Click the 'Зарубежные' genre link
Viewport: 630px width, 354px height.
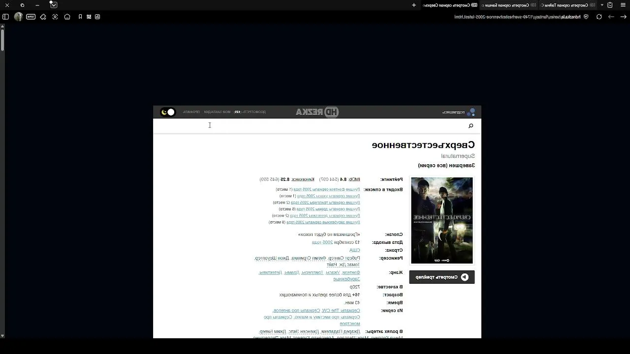(346, 279)
